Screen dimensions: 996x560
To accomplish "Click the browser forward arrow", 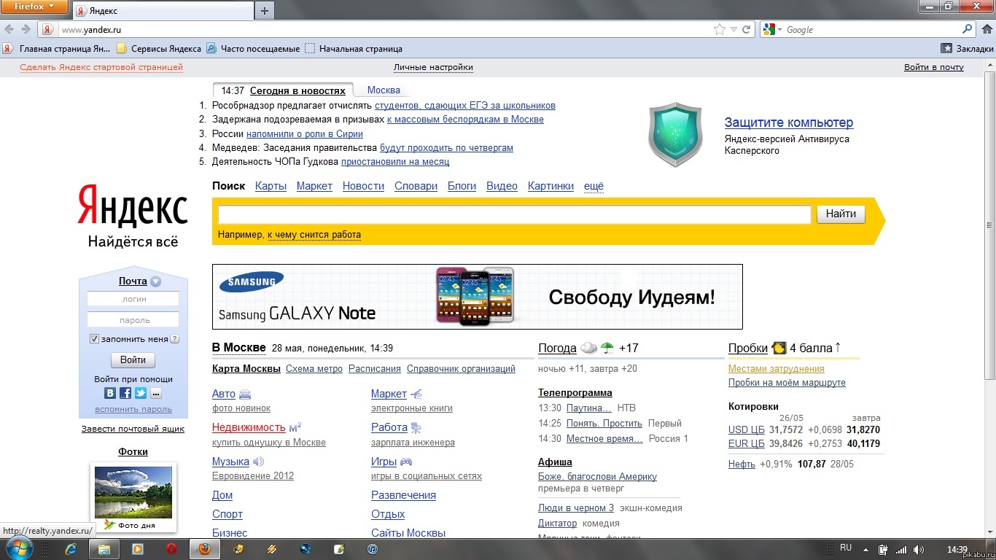I will click(26, 29).
